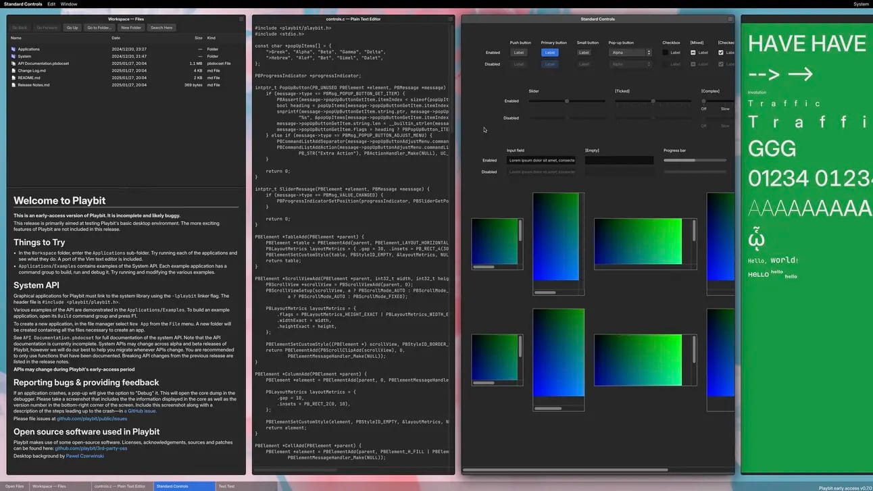The width and height of the screenshot is (873, 491).
Task: Click the 'pbdocset File' kind cell
Action: click(219, 63)
